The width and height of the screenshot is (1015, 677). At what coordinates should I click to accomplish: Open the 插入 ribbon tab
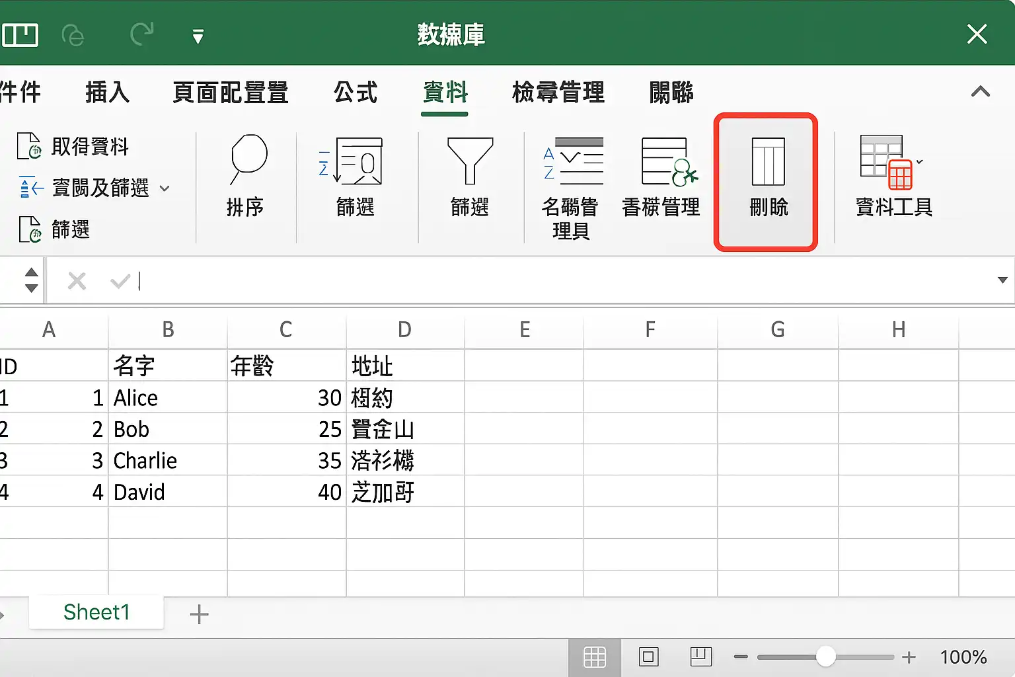(107, 92)
